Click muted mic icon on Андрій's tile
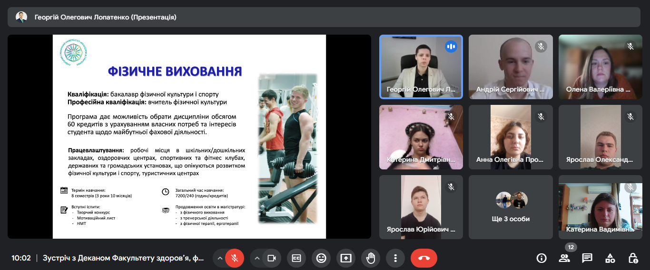 point(540,47)
